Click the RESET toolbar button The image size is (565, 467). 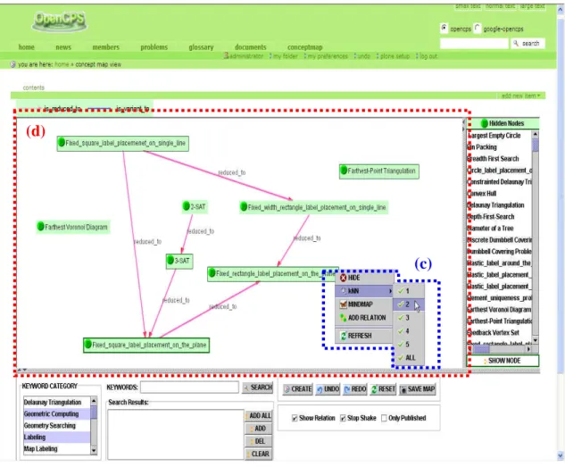(383, 389)
